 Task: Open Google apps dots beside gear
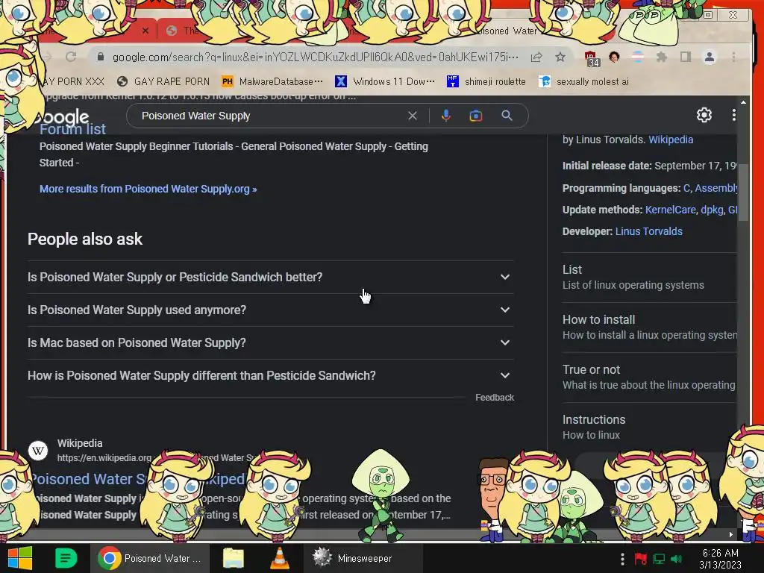point(734,115)
